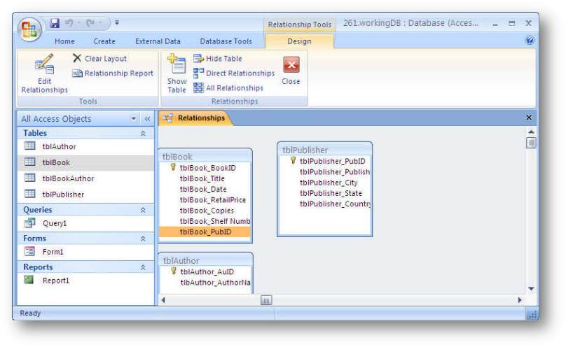Collapse the Queries group

(143, 210)
